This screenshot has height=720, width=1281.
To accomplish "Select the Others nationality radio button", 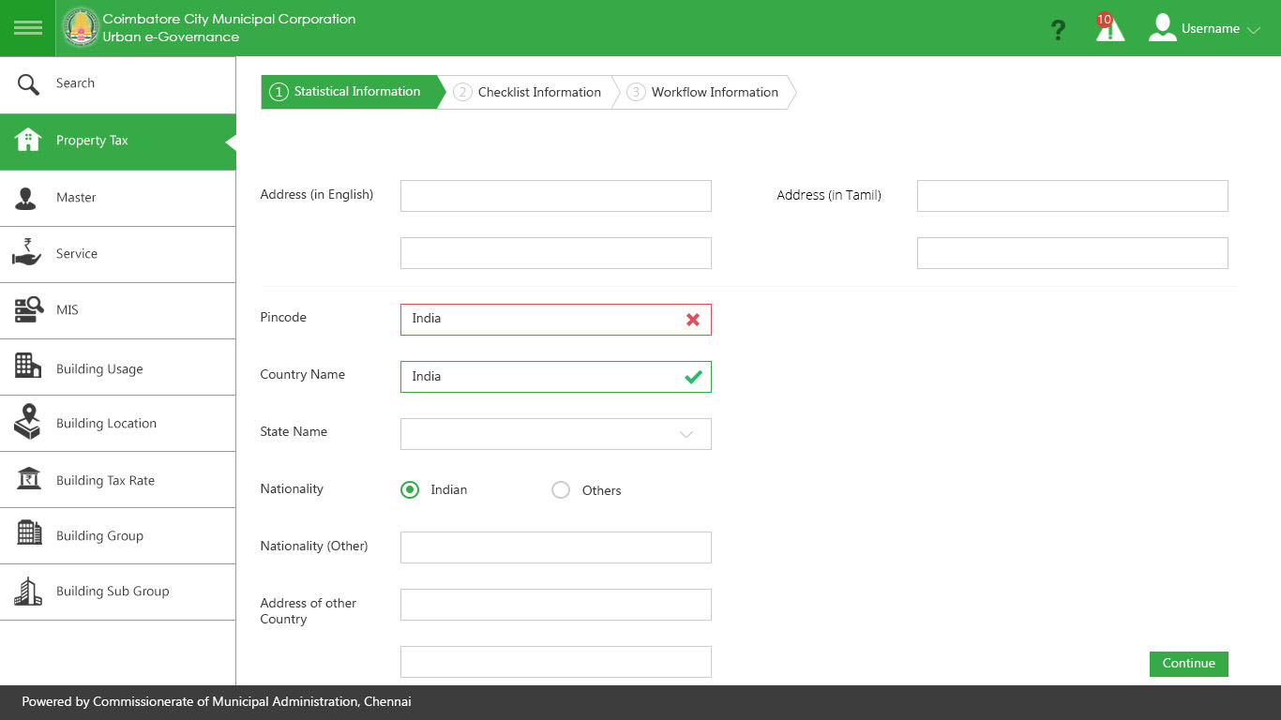I will pos(561,489).
